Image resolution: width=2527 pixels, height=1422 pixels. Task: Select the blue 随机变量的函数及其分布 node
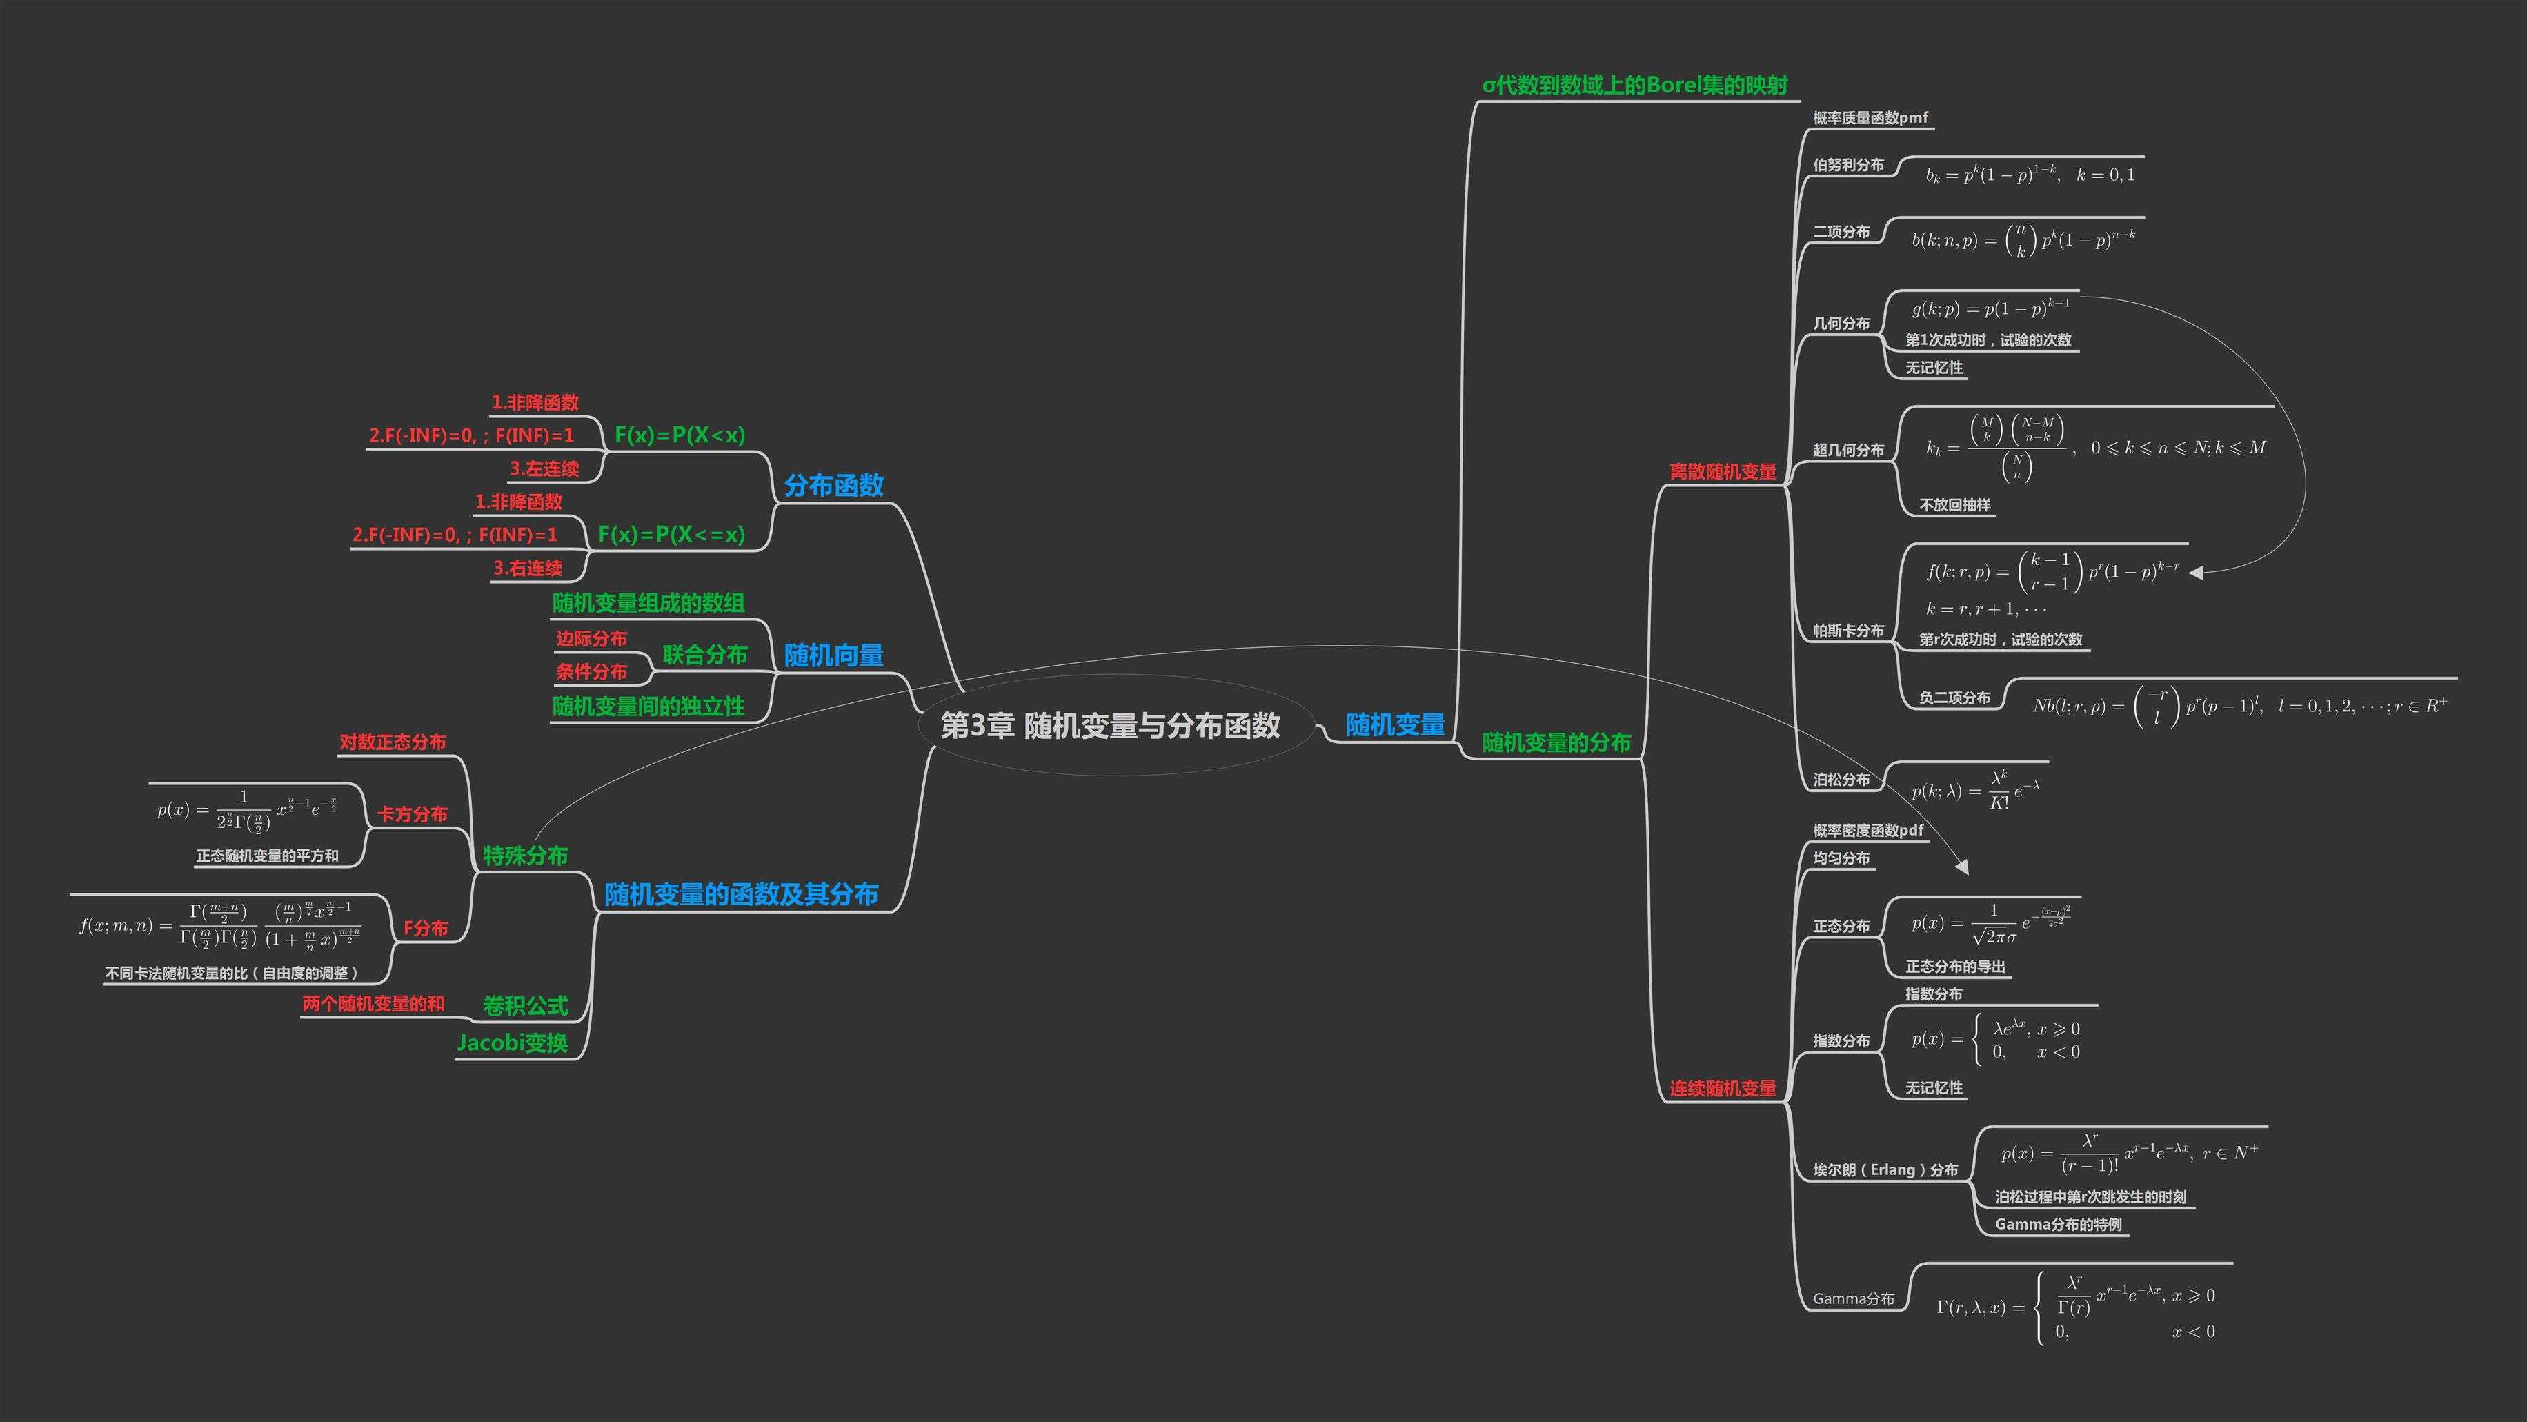742,894
